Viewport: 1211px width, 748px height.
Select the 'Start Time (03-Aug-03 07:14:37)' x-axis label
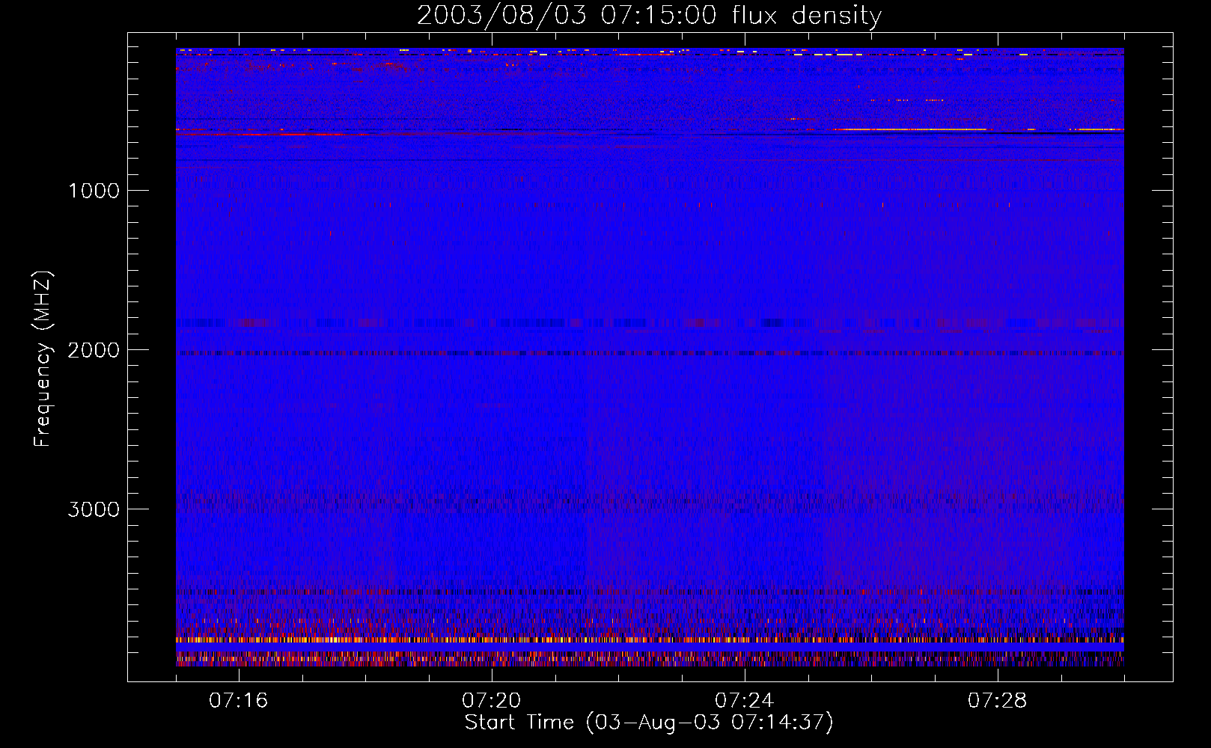pos(649,723)
